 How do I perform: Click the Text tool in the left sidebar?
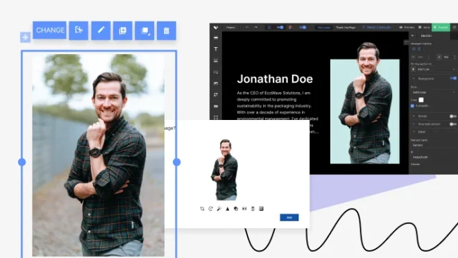216,49
